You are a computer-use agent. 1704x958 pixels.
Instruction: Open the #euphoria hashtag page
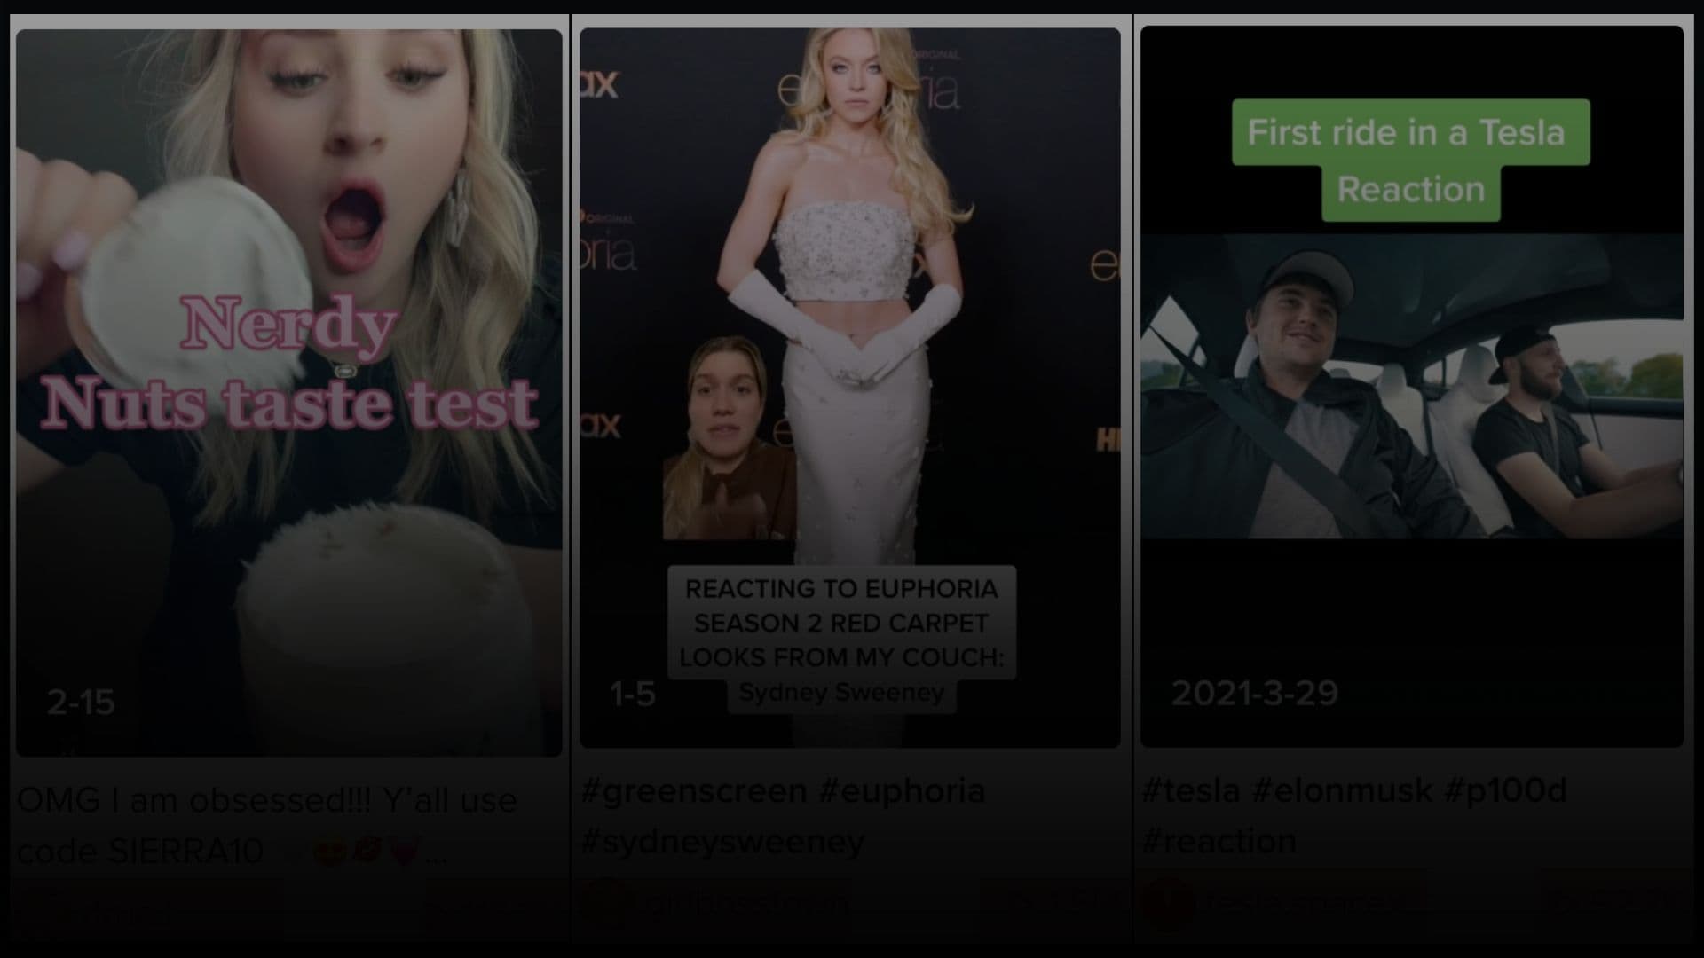coord(902,790)
